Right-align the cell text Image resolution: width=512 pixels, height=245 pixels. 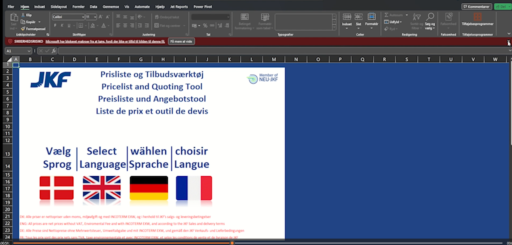click(132, 25)
